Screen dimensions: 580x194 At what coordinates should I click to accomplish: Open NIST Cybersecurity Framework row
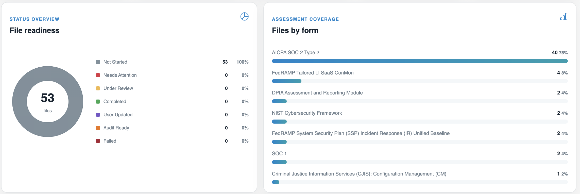(x=420, y=117)
